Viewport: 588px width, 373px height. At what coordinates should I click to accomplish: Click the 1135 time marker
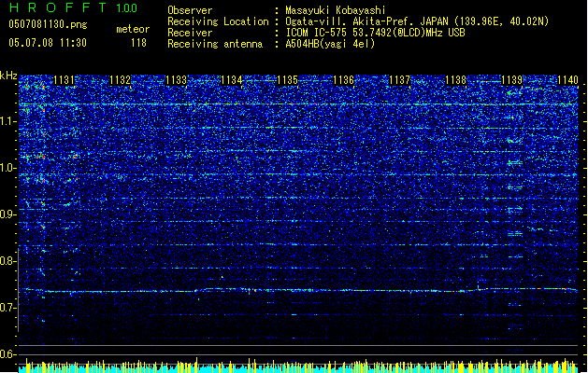[x=288, y=80]
